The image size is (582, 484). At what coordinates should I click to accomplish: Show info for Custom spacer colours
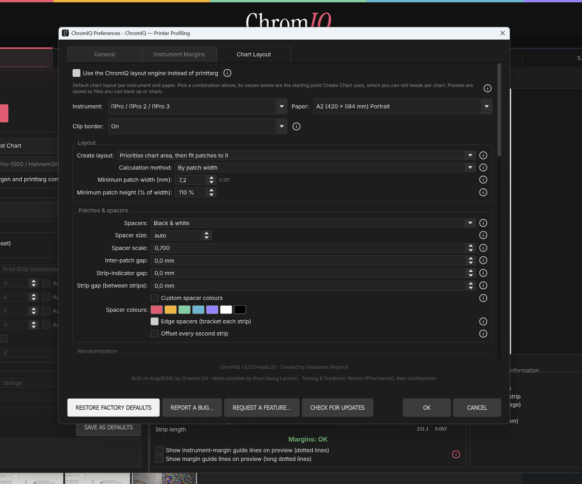[483, 298]
